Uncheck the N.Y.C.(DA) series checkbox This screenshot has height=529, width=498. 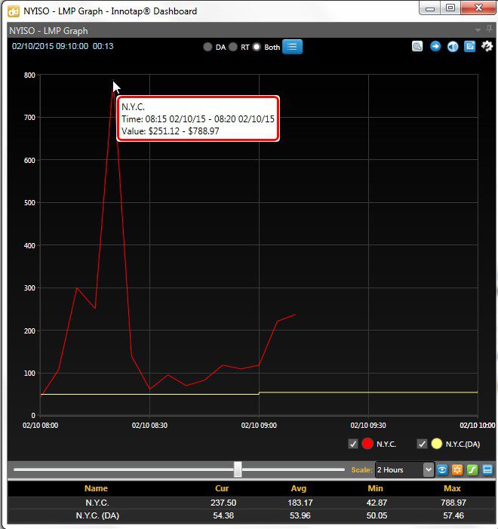pos(422,444)
